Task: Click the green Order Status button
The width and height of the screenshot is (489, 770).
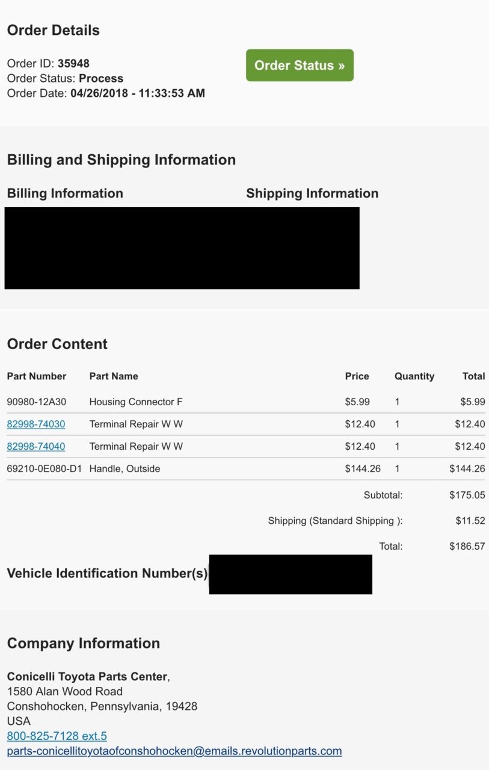Action: [300, 65]
